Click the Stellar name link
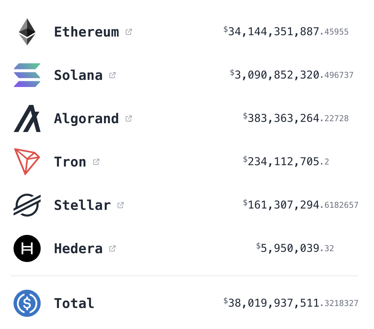Image resolution: width=374 pixels, height=329 pixels. point(83,205)
